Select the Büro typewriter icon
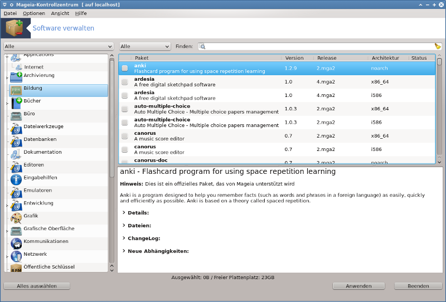The image size is (446, 302). coord(16,116)
